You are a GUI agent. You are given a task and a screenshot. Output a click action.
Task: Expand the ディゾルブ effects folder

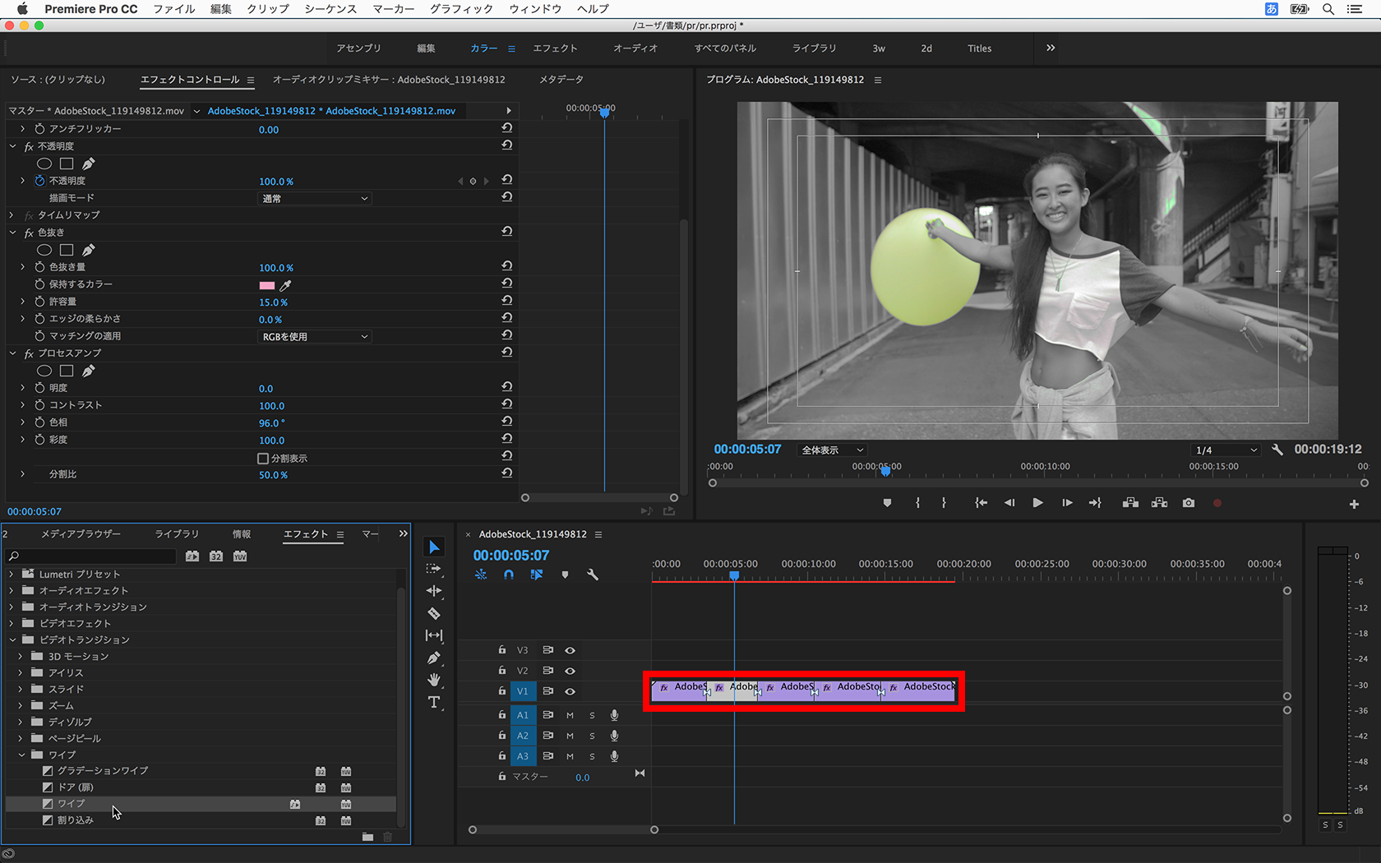click(x=21, y=722)
